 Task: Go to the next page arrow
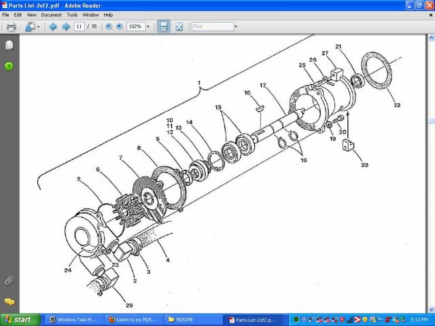pos(66,26)
